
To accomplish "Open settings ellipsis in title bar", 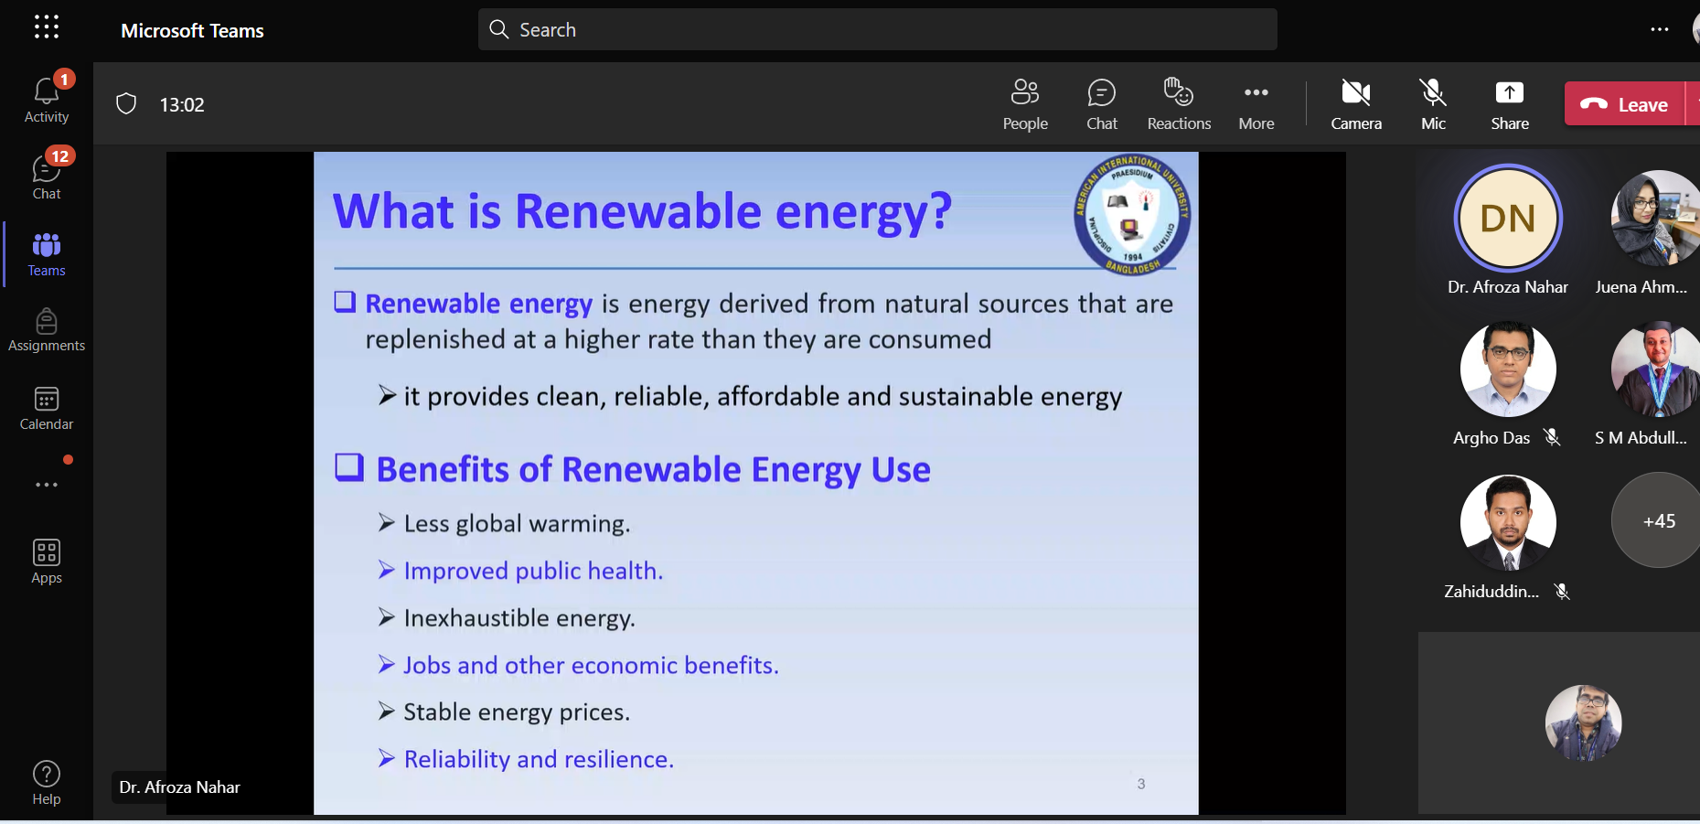I will coord(1659,29).
